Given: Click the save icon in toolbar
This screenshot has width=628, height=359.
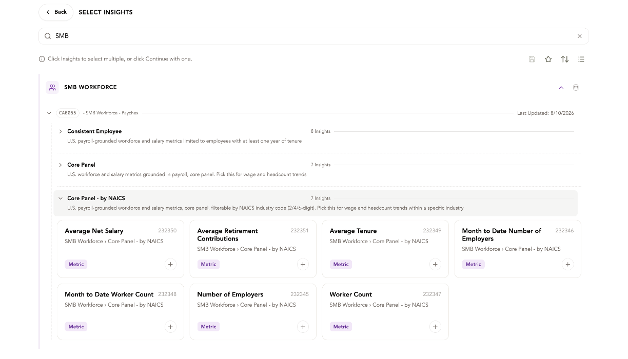Looking at the screenshot, I should coord(532,59).
